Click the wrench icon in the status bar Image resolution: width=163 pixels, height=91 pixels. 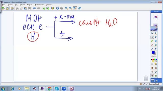pos(147,84)
